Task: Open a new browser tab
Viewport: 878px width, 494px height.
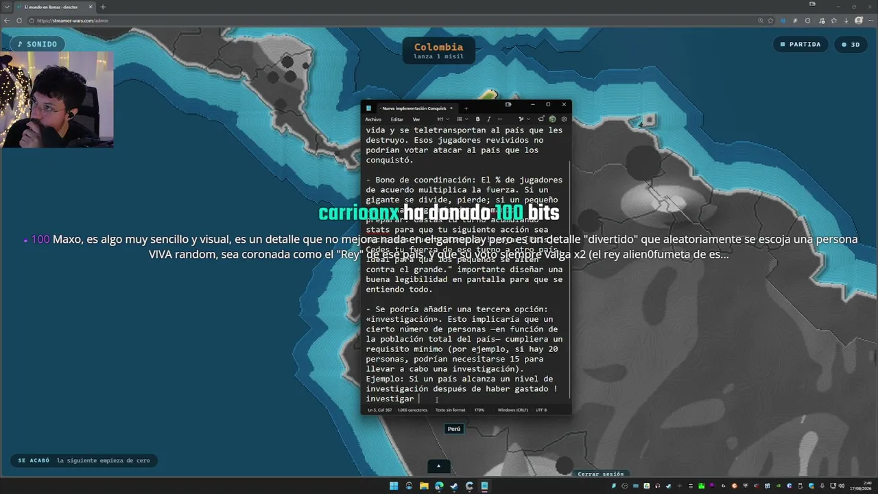Action: pyautogui.click(x=103, y=7)
